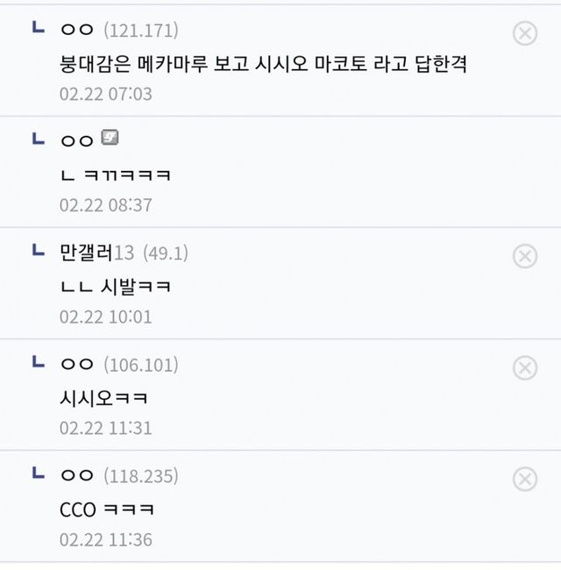Click reply arrow icon beside ㅇㅇ (121.171)
The height and width of the screenshot is (570, 561).
[38, 29]
